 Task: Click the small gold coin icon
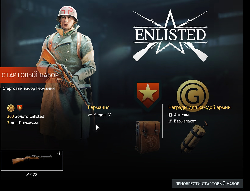tap(11, 108)
